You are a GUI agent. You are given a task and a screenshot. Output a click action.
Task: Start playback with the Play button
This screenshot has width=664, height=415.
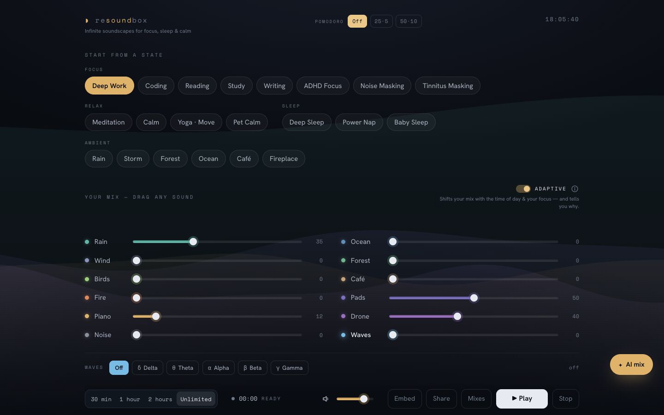pyautogui.click(x=522, y=399)
